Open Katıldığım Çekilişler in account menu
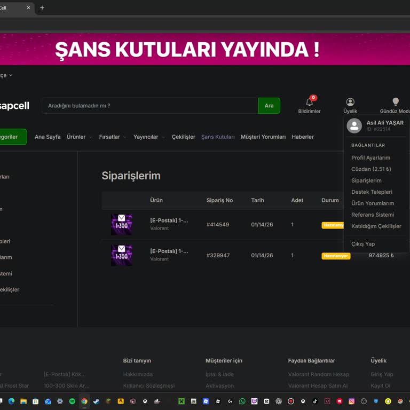 (x=376, y=226)
